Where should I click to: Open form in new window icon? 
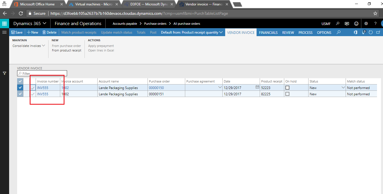pyautogui.click(x=378, y=32)
